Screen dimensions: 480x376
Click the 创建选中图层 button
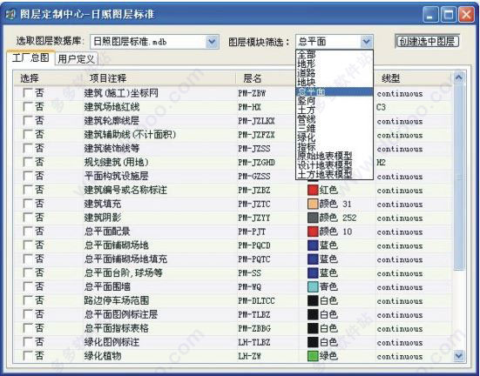tap(427, 41)
